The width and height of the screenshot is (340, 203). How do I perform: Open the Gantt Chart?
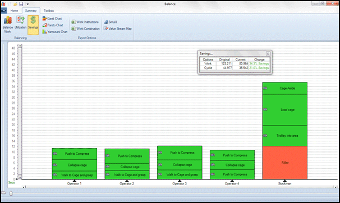52,19
